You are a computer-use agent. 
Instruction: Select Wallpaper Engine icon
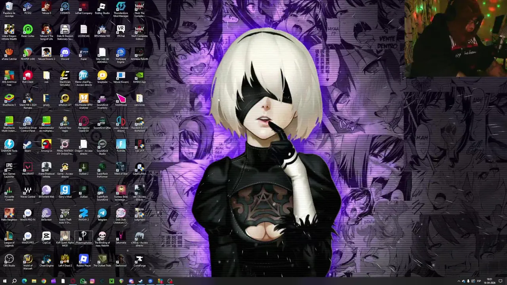(121, 55)
